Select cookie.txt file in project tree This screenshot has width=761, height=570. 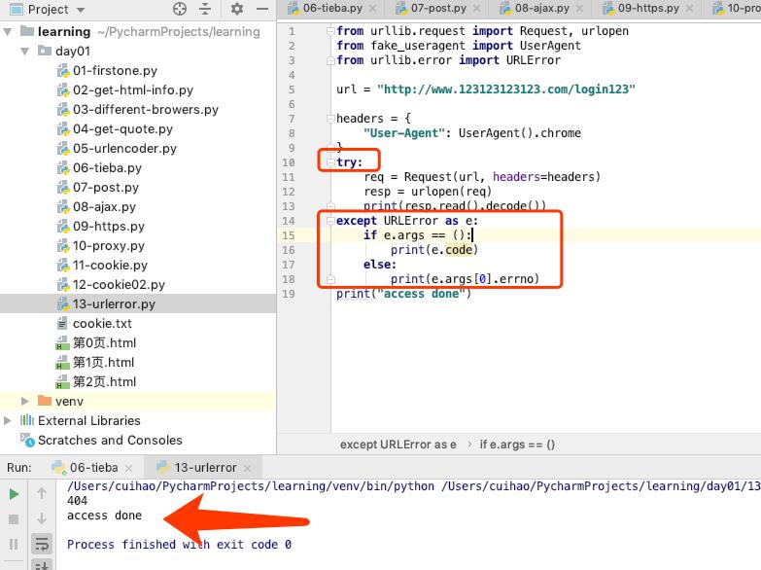tap(101, 323)
